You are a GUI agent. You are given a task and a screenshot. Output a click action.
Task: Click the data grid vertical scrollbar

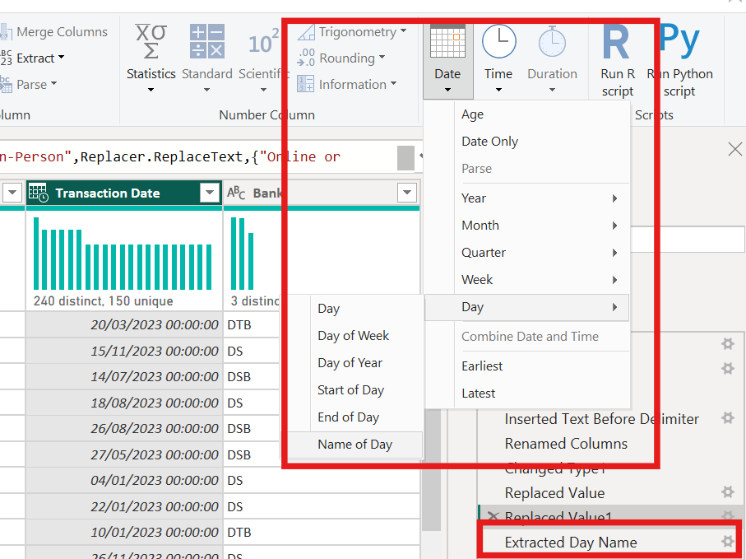tap(431, 469)
